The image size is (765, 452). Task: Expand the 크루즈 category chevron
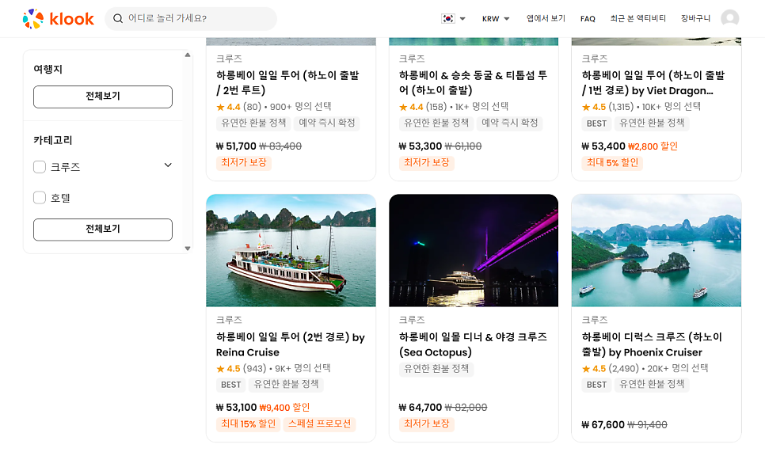tap(168, 165)
